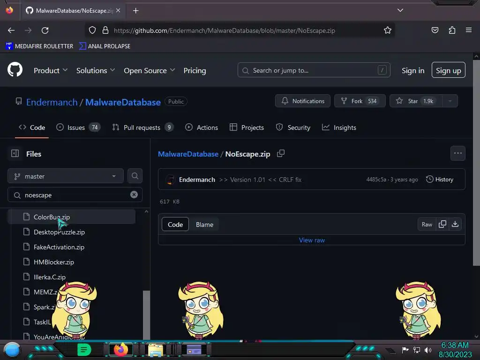Clear the noescape filter with the X icon
Image resolution: width=480 pixels, height=360 pixels.
click(134, 195)
